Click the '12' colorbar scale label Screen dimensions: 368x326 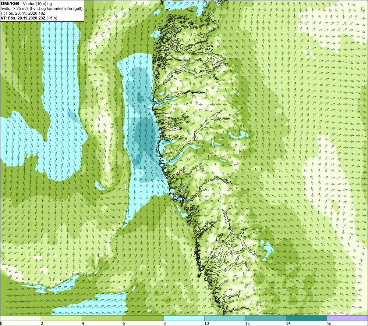tap(247, 324)
